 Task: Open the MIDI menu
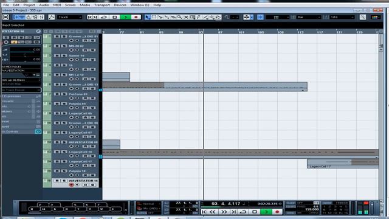(x=57, y=5)
